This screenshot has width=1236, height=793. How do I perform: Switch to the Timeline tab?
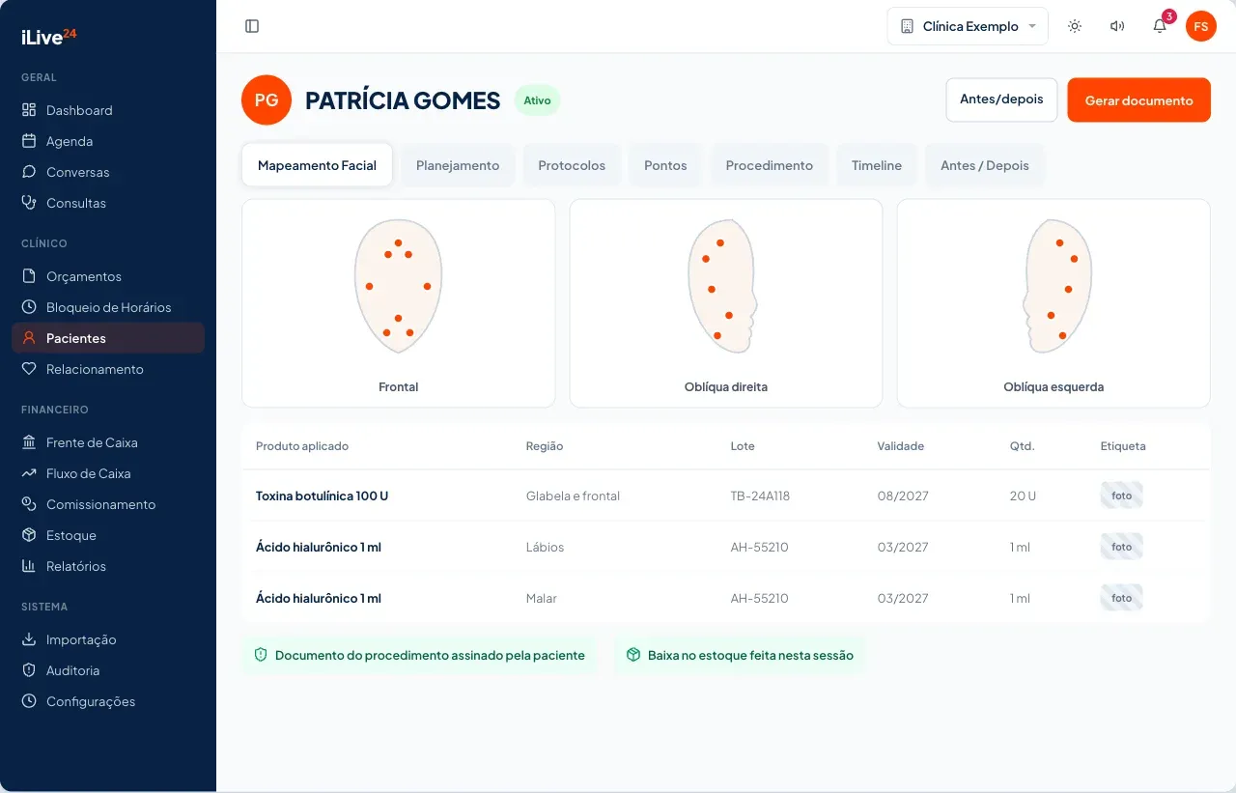click(877, 165)
